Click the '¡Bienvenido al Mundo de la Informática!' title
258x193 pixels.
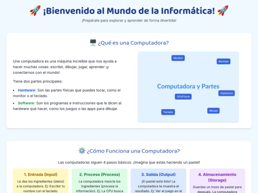[x=129, y=11]
